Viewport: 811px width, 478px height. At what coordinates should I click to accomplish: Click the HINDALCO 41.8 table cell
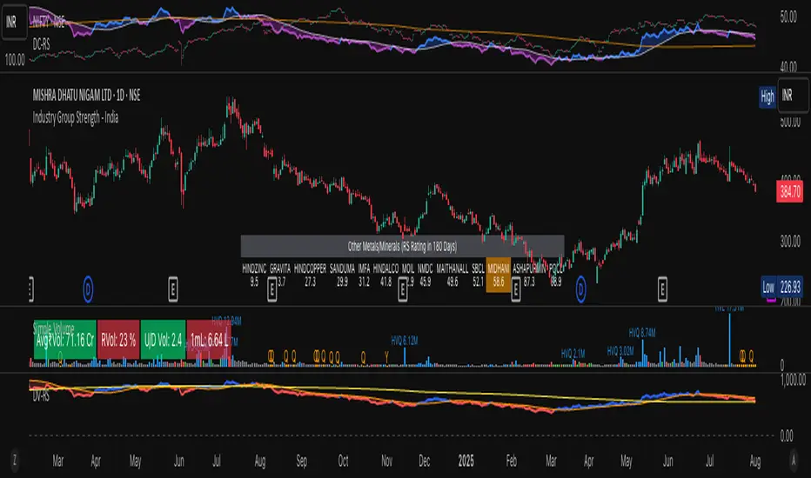(385, 275)
